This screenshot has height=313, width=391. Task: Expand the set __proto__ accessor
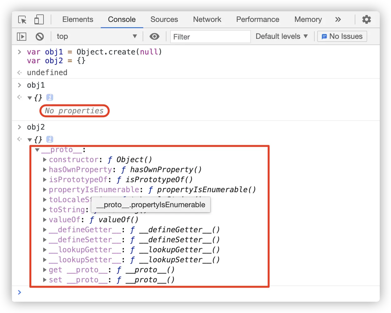(x=45, y=280)
